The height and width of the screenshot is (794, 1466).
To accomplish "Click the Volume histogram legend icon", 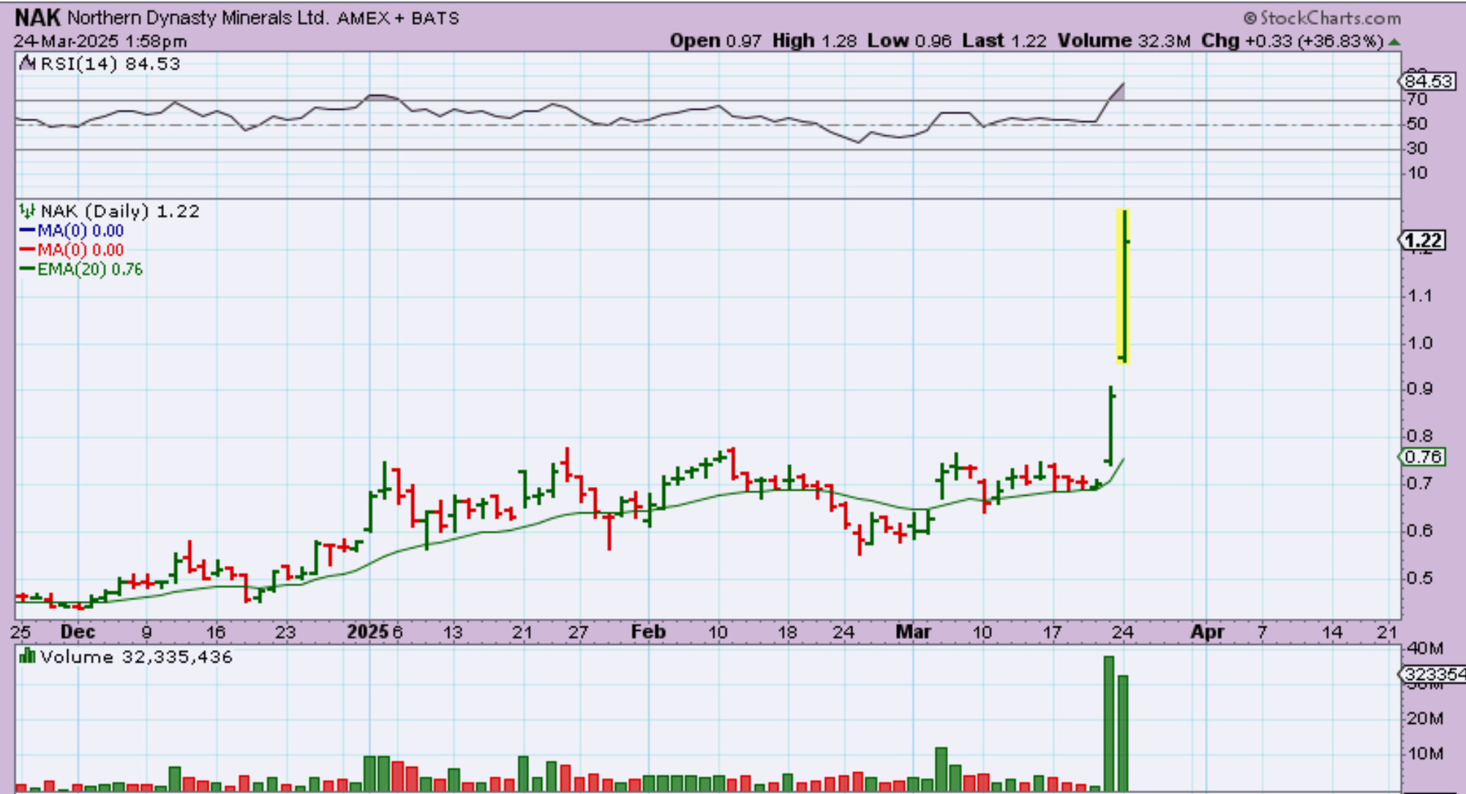I will [x=27, y=656].
